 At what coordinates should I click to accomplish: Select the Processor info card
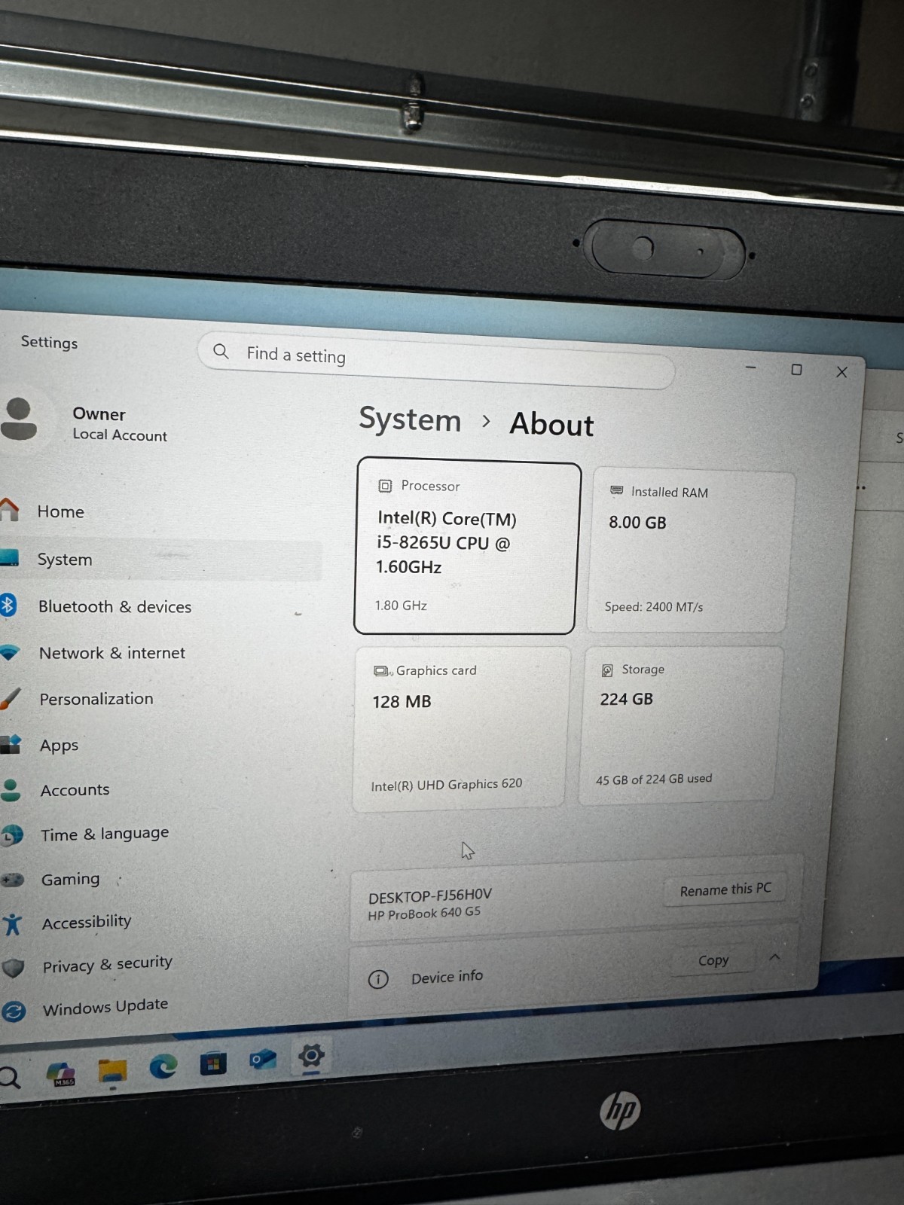pos(466,546)
